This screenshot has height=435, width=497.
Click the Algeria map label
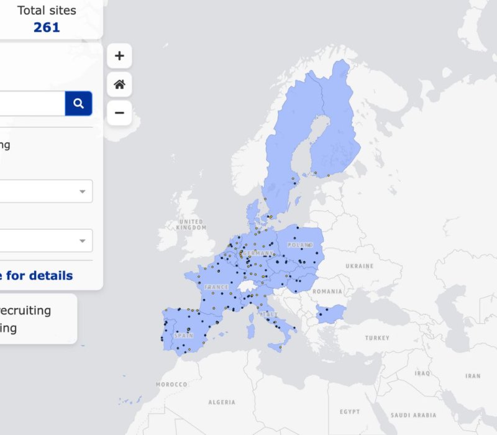pyautogui.click(x=222, y=402)
